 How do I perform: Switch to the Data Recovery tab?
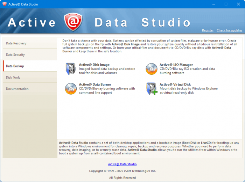point(30,43)
